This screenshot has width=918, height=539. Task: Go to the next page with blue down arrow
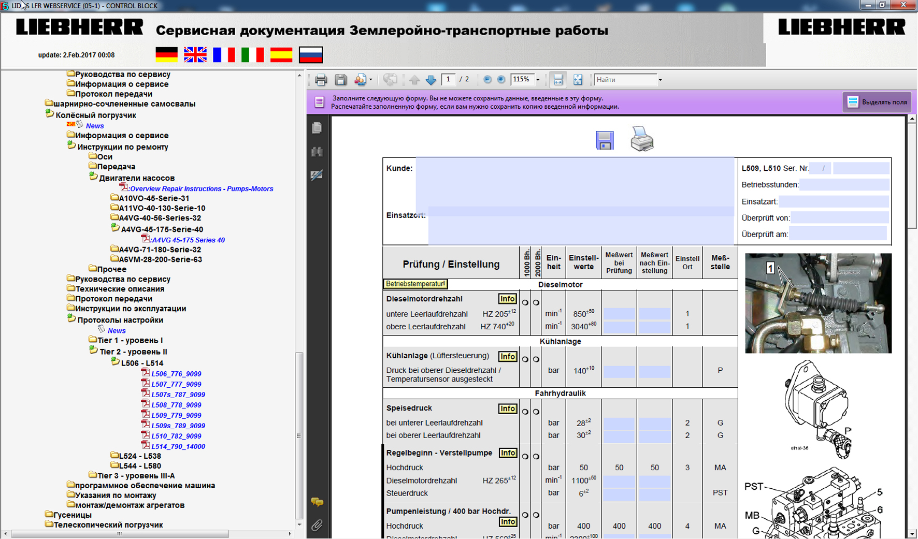point(431,80)
